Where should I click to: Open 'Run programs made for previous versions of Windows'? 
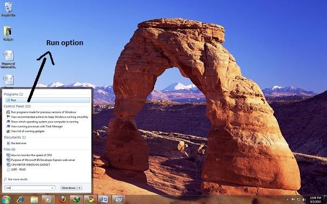[x=44, y=112]
